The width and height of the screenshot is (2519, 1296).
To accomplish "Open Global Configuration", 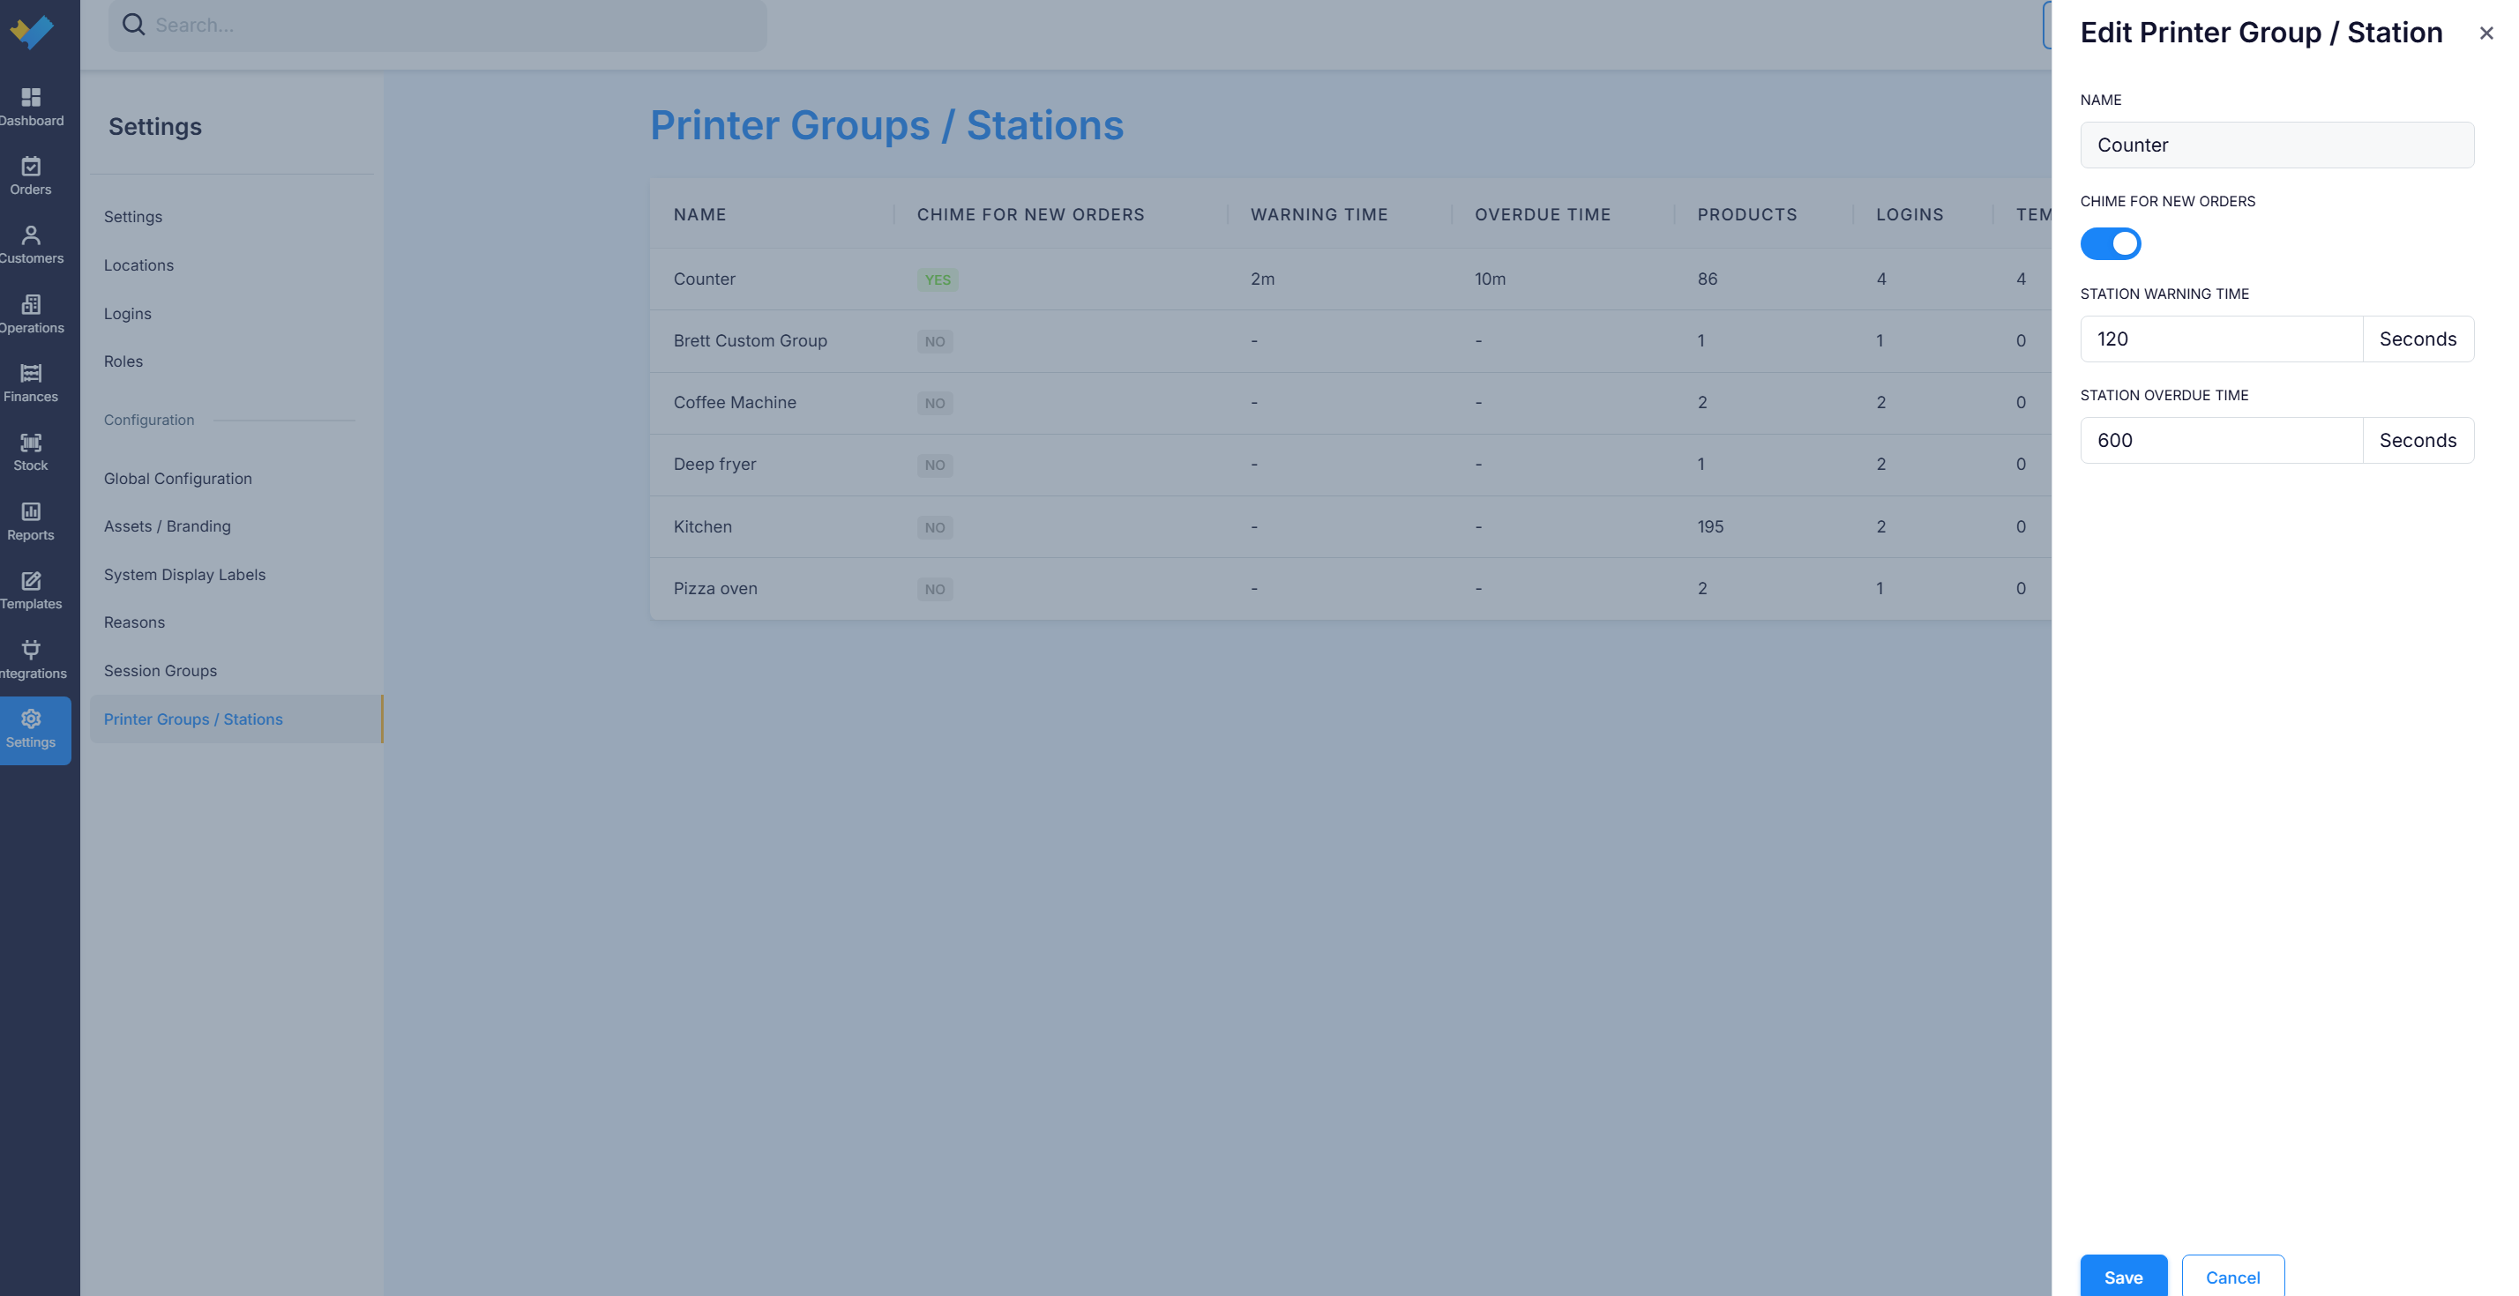I will pyautogui.click(x=178, y=479).
